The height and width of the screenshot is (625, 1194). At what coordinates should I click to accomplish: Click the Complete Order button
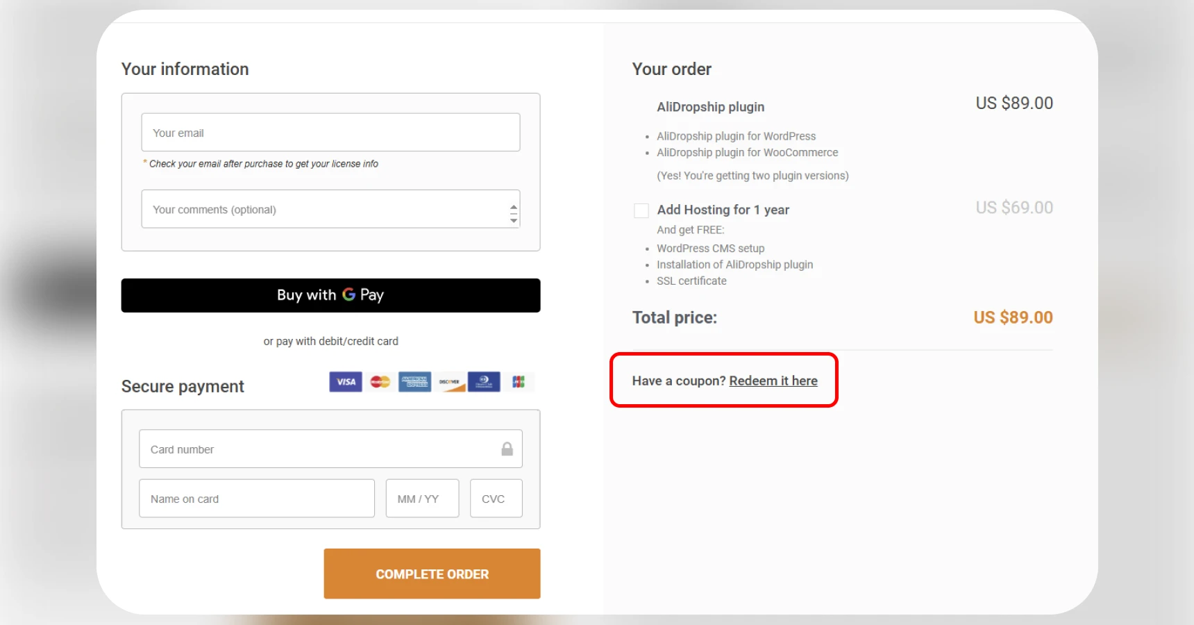432,574
